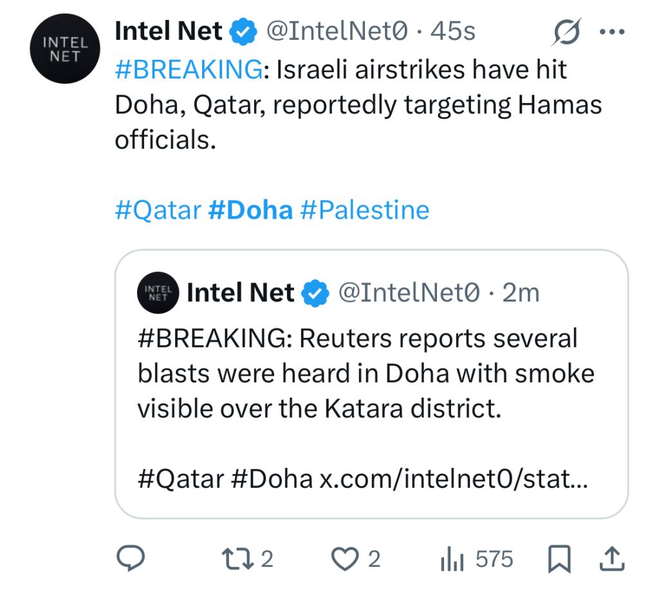Open the #Palestine hashtag link
This screenshot has height=592, width=659.
coord(364,210)
